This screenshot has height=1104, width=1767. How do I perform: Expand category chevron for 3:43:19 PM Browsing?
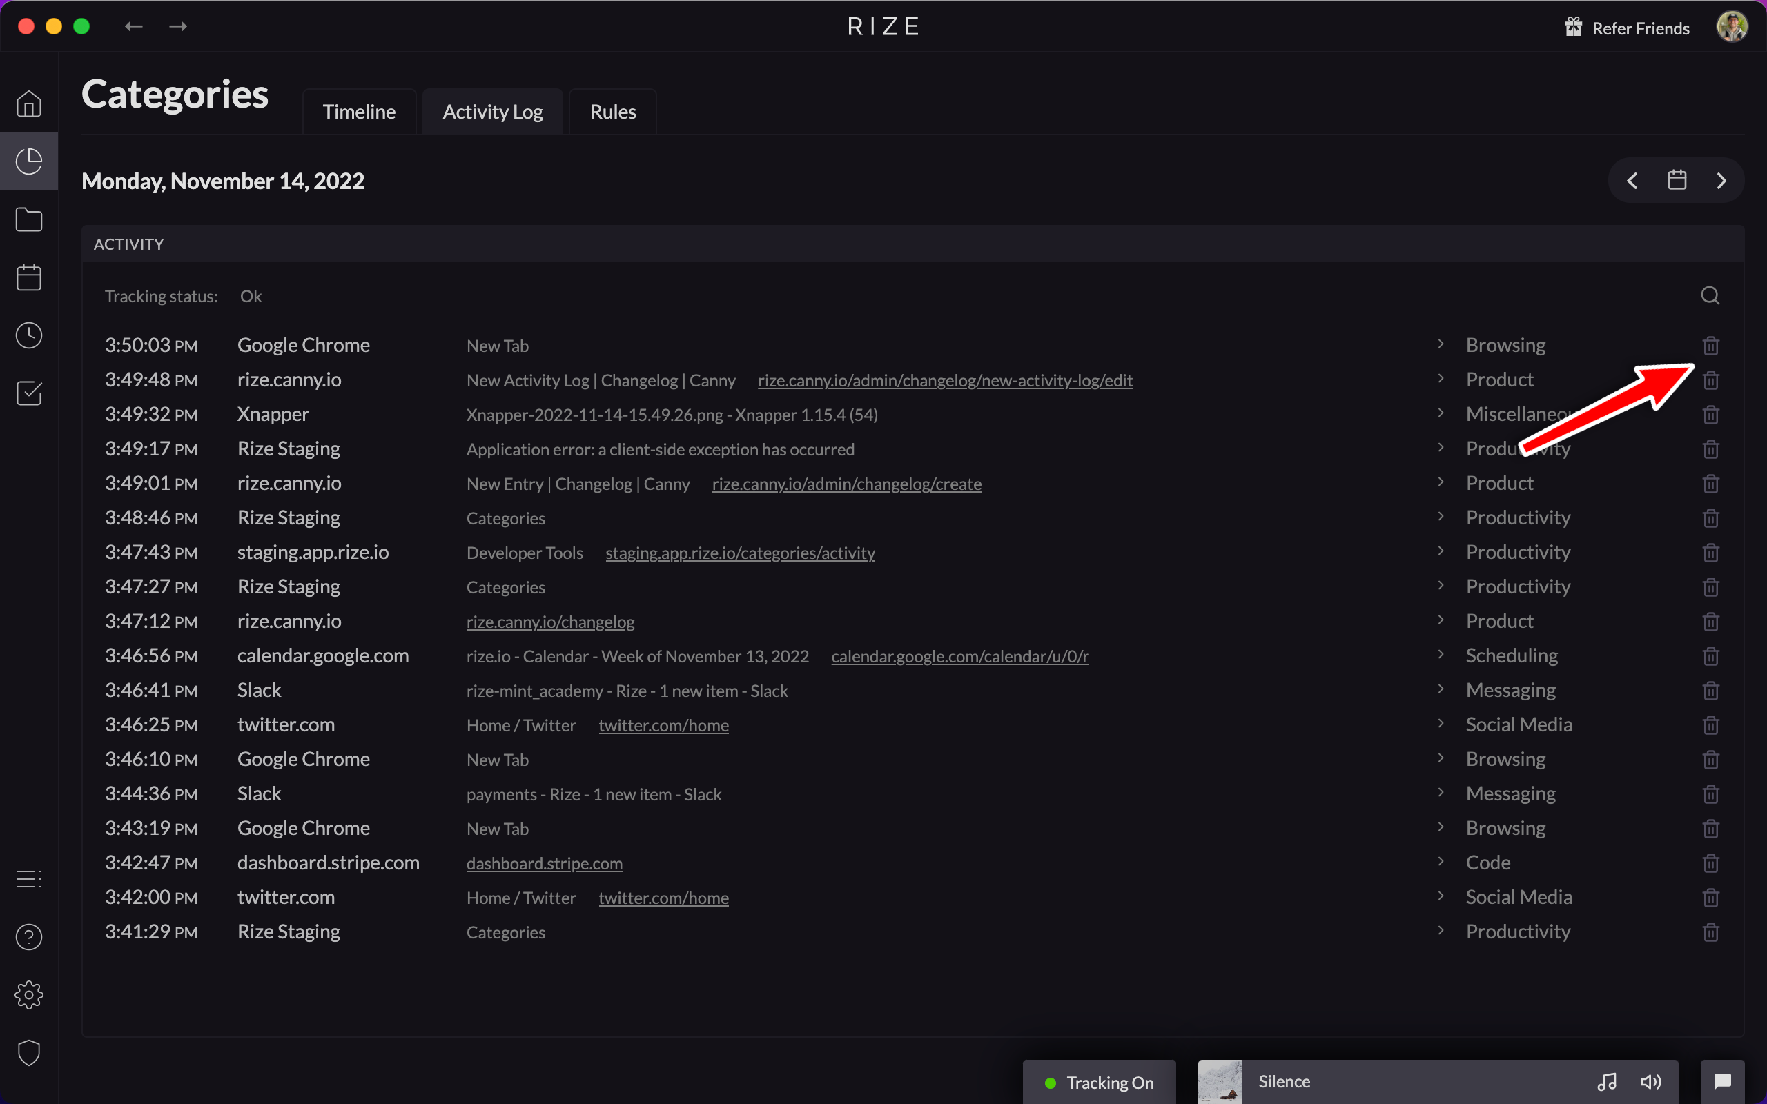pos(1441,827)
